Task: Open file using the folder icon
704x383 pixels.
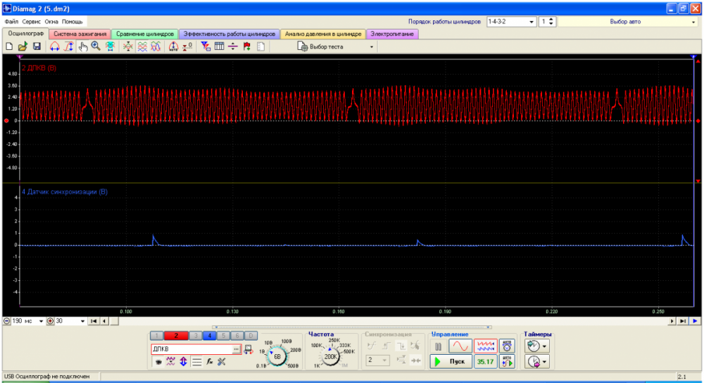Action: tap(23, 46)
